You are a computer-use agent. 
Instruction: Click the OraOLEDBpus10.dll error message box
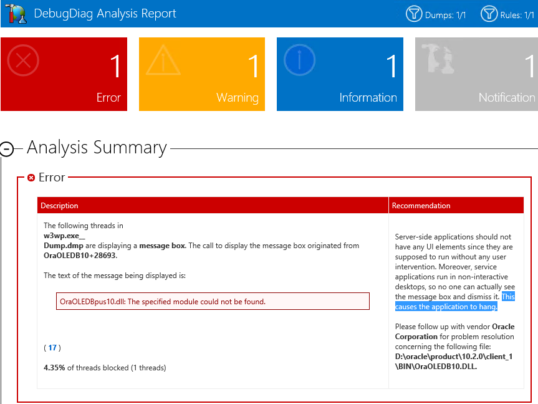coord(213,302)
